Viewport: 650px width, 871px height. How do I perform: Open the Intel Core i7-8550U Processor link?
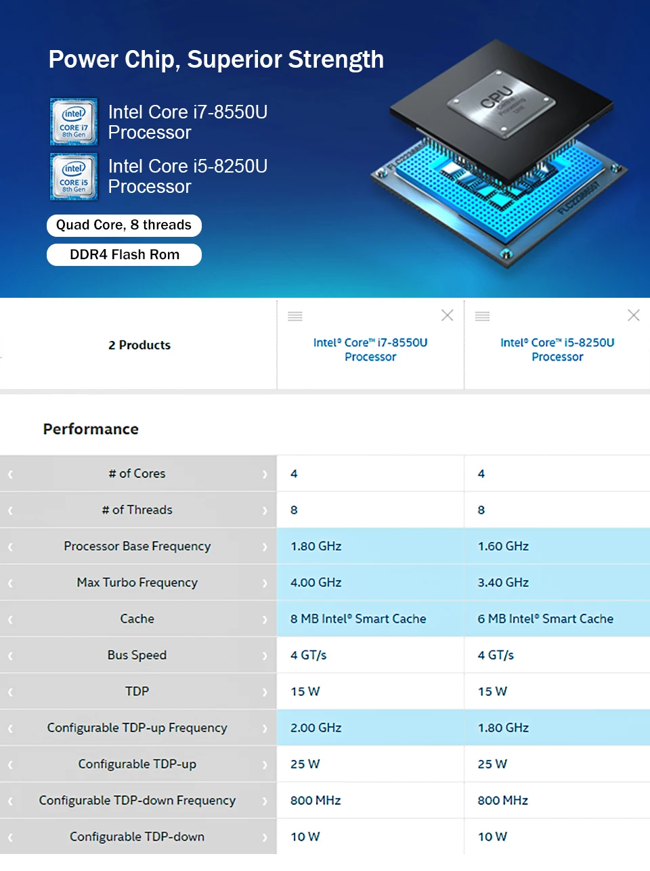(370, 349)
